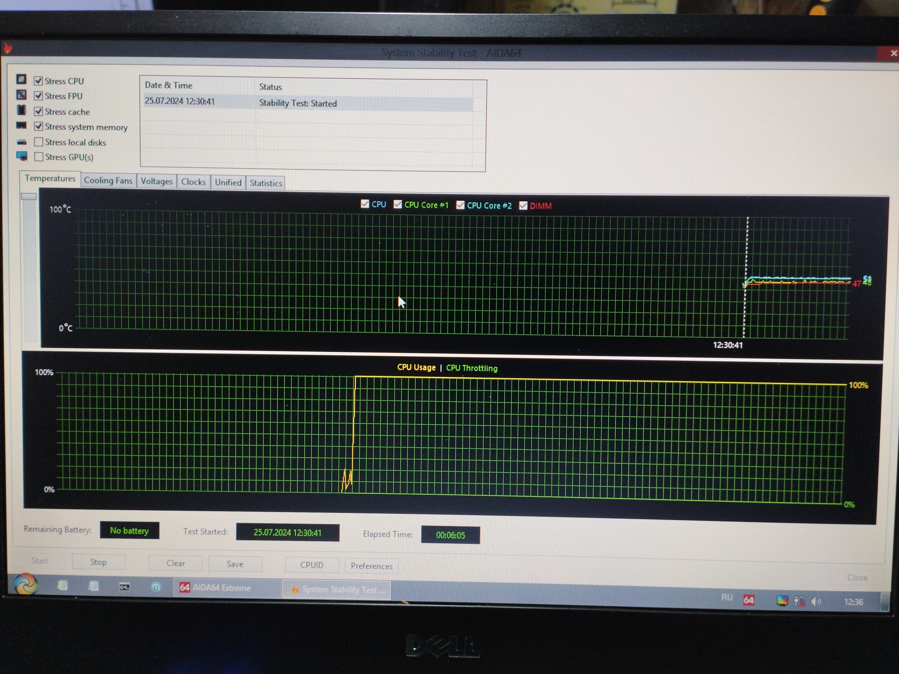Uncheck Stress cache checkbox
Viewport: 899px width, 674px height.
click(38, 111)
